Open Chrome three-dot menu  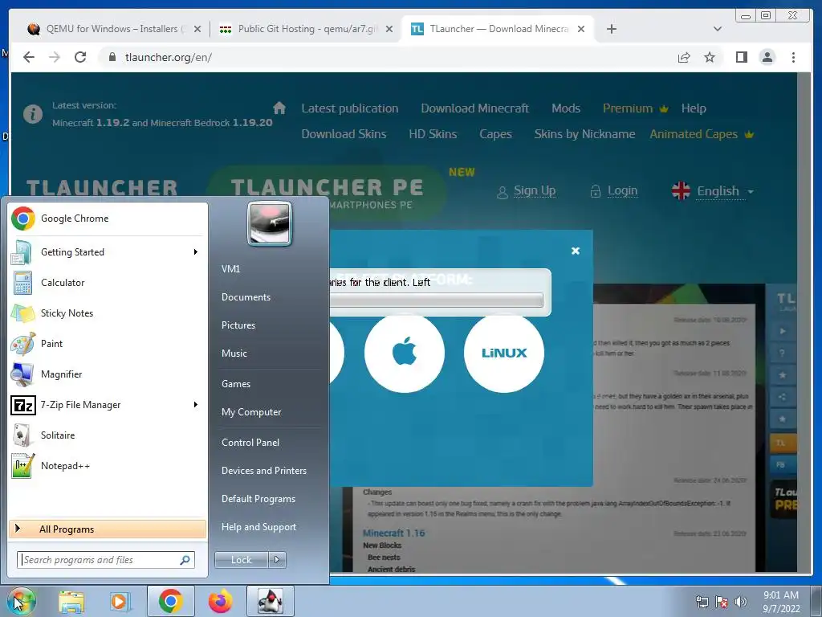793,57
